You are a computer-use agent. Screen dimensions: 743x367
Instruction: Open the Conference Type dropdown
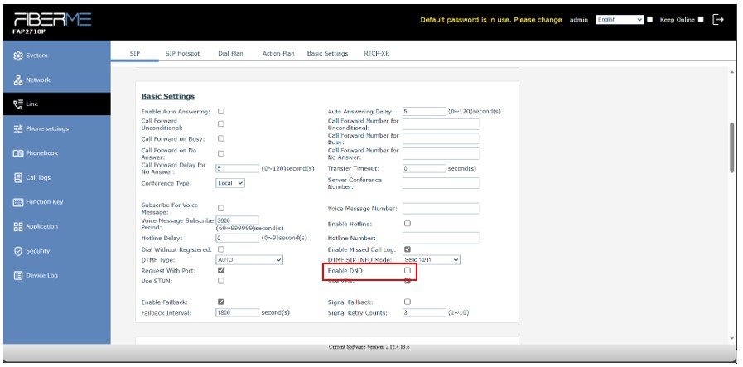[x=230, y=183]
